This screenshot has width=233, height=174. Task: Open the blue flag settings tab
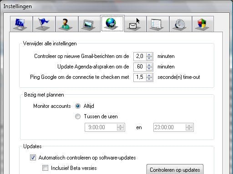(x=44, y=24)
